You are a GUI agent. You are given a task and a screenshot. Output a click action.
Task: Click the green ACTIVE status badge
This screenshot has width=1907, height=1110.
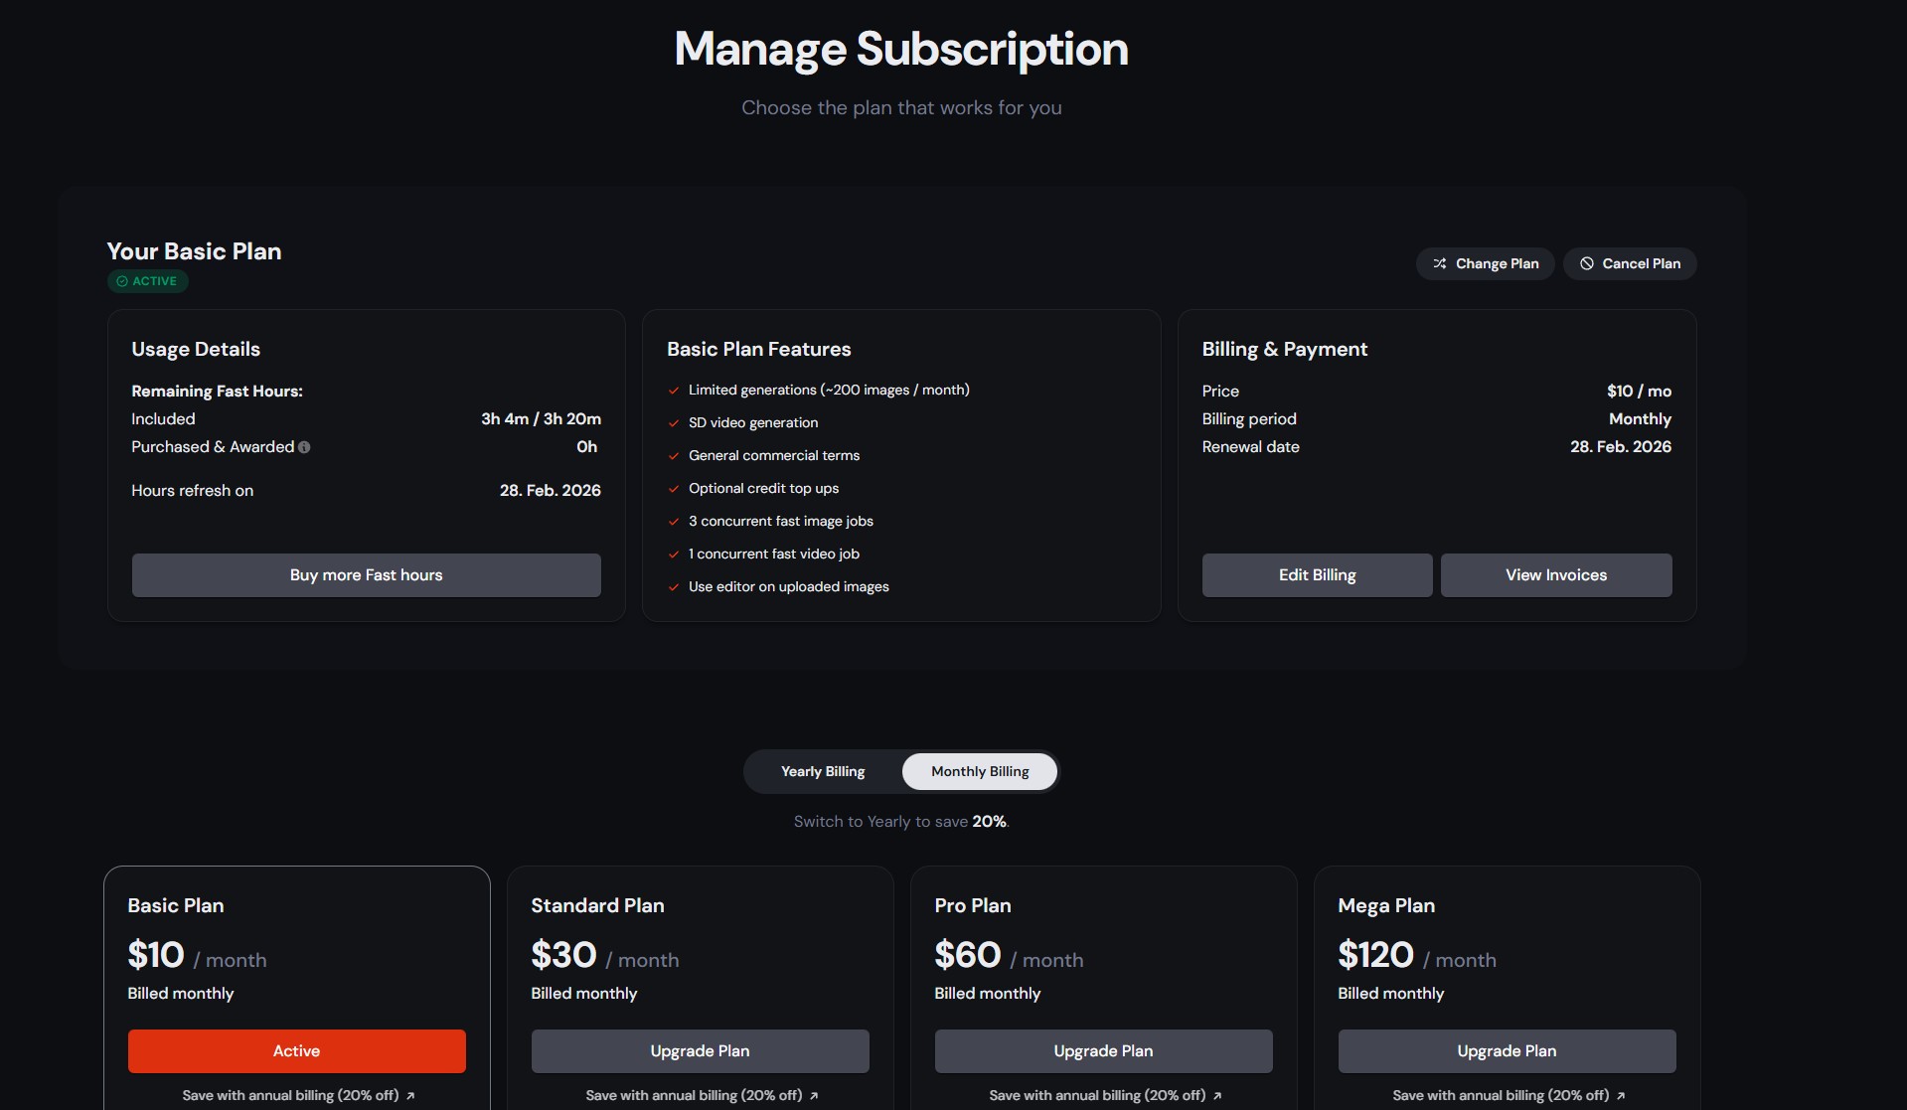coord(148,281)
